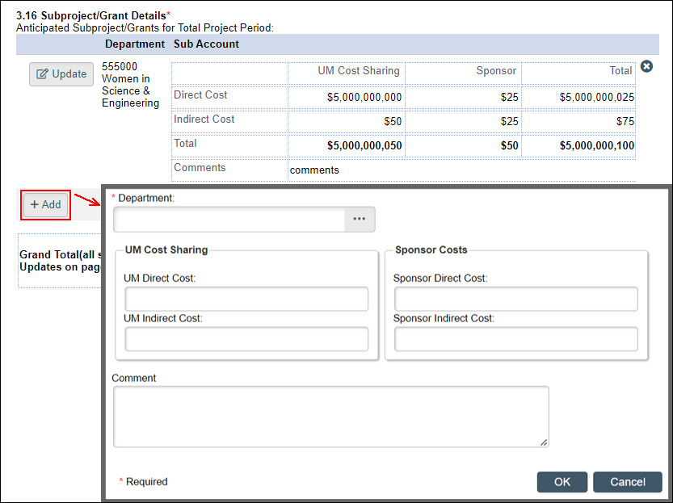Confirm the dialog with OK
The height and width of the screenshot is (503, 673).
(562, 482)
